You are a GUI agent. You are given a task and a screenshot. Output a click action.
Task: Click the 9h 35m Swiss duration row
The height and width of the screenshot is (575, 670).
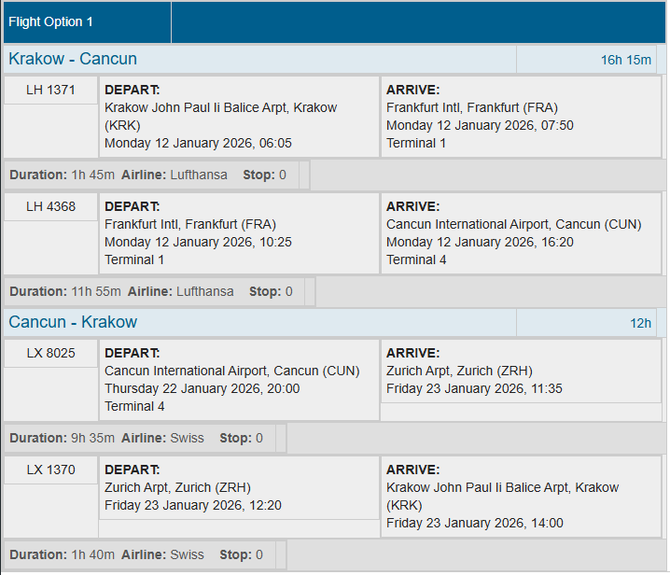click(x=137, y=438)
